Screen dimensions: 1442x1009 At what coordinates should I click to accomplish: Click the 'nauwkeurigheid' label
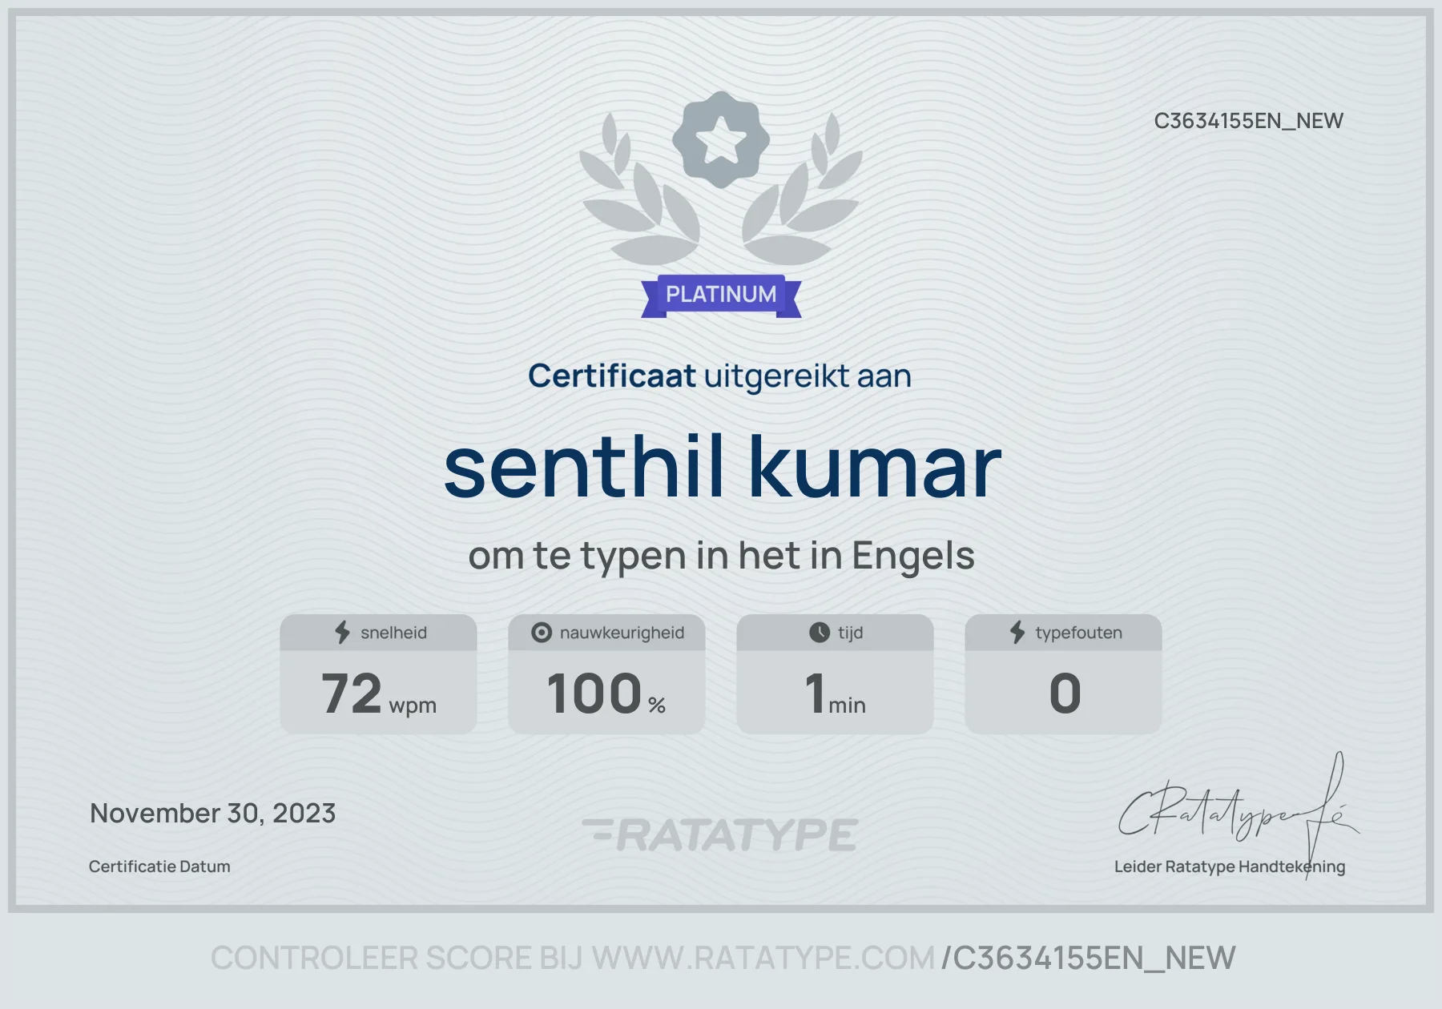[x=622, y=633]
